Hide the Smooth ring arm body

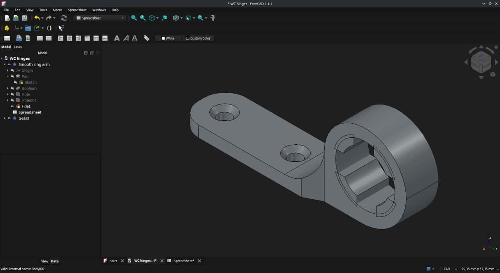9,64
